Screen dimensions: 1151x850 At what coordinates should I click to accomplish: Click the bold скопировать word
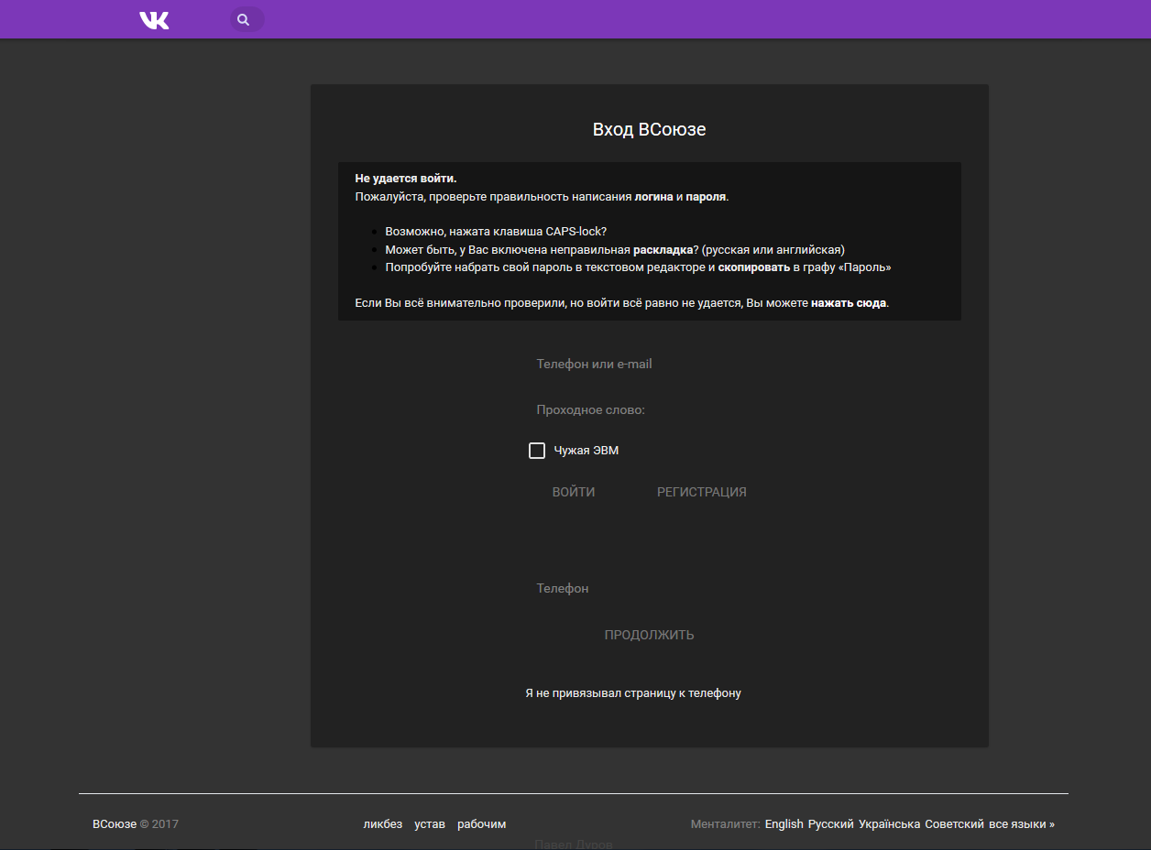(x=754, y=267)
